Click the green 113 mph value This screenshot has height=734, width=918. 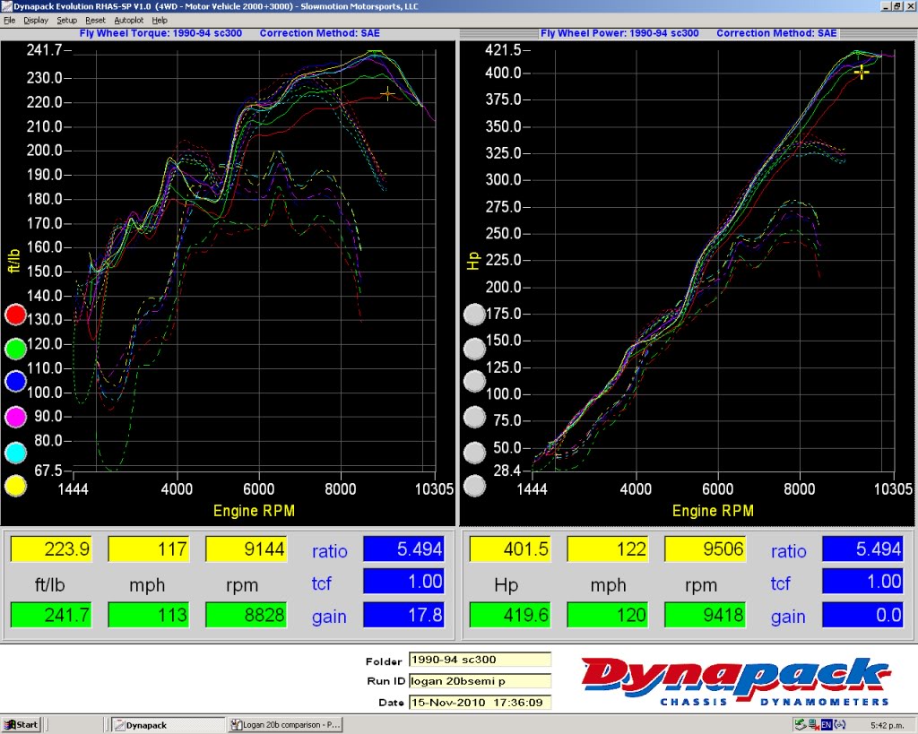pyautogui.click(x=150, y=615)
